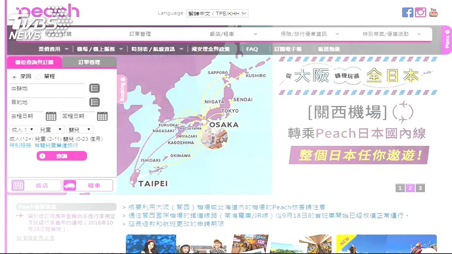
Task: Open the FAQ menu item
Action: pos(252,49)
